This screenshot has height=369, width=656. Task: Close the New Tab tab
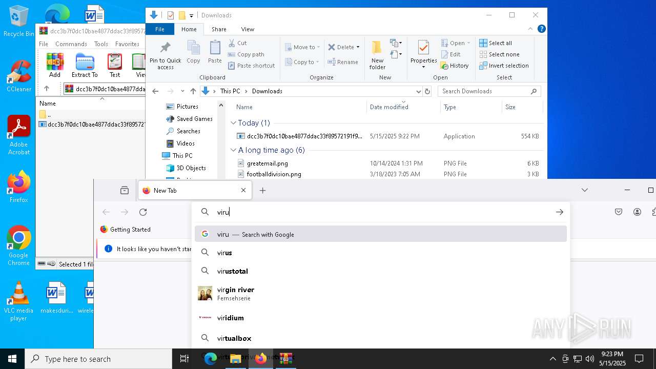pos(243,191)
